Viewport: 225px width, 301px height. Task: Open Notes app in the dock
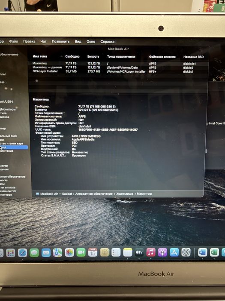(128, 252)
